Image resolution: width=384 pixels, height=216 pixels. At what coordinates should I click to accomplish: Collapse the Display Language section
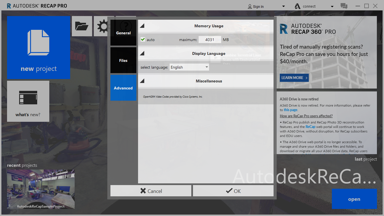[x=142, y=53]
